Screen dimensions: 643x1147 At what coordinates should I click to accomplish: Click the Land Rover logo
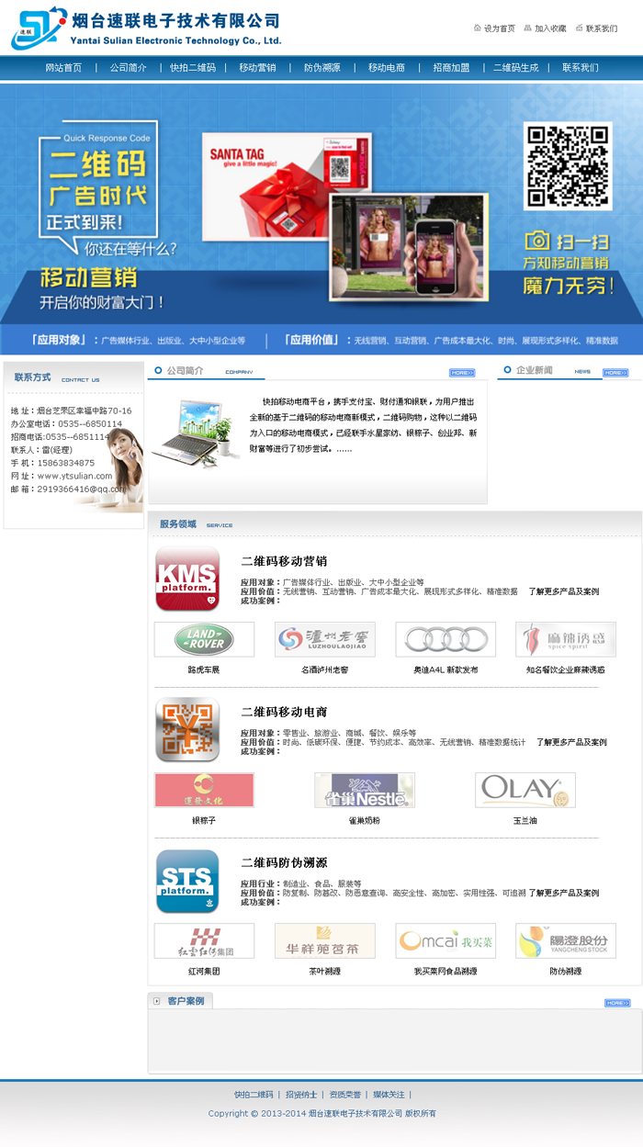(204, 639)
